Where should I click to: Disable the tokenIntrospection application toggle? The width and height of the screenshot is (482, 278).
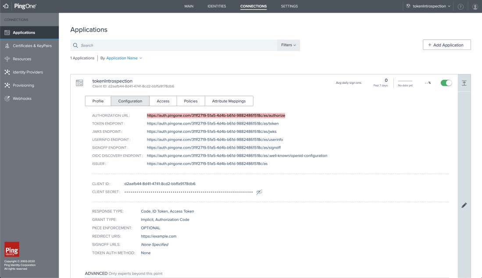point(446,83)
